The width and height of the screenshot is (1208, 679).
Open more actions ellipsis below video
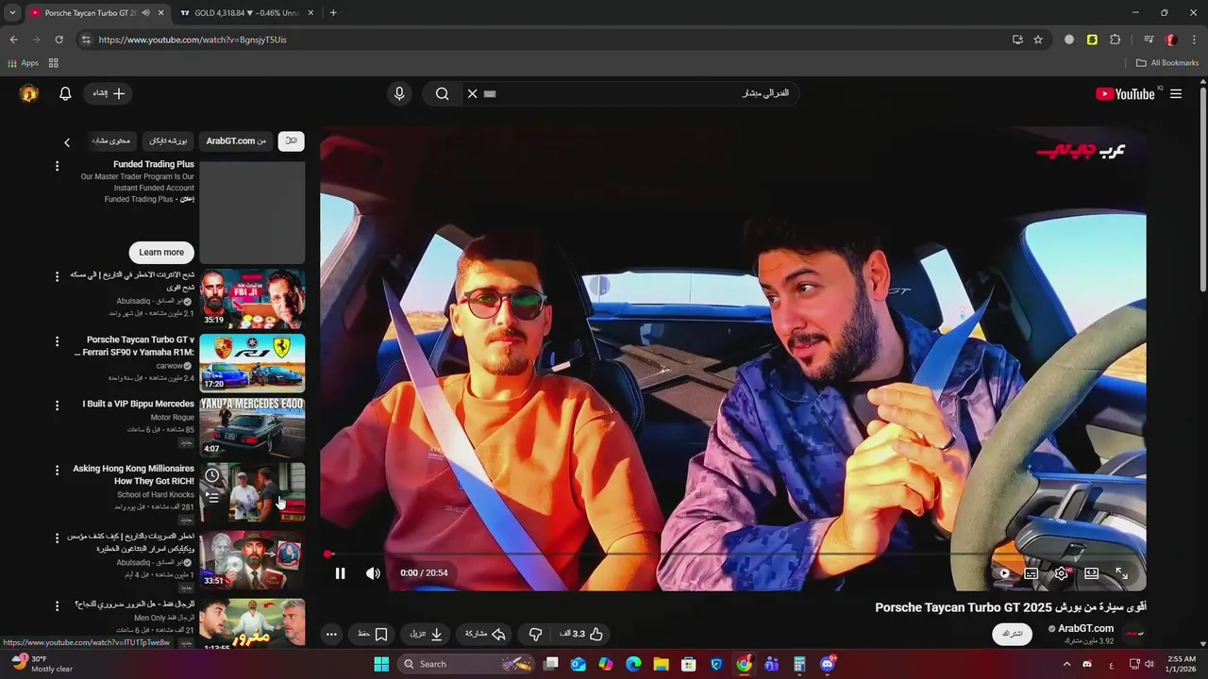click(331, 635)
